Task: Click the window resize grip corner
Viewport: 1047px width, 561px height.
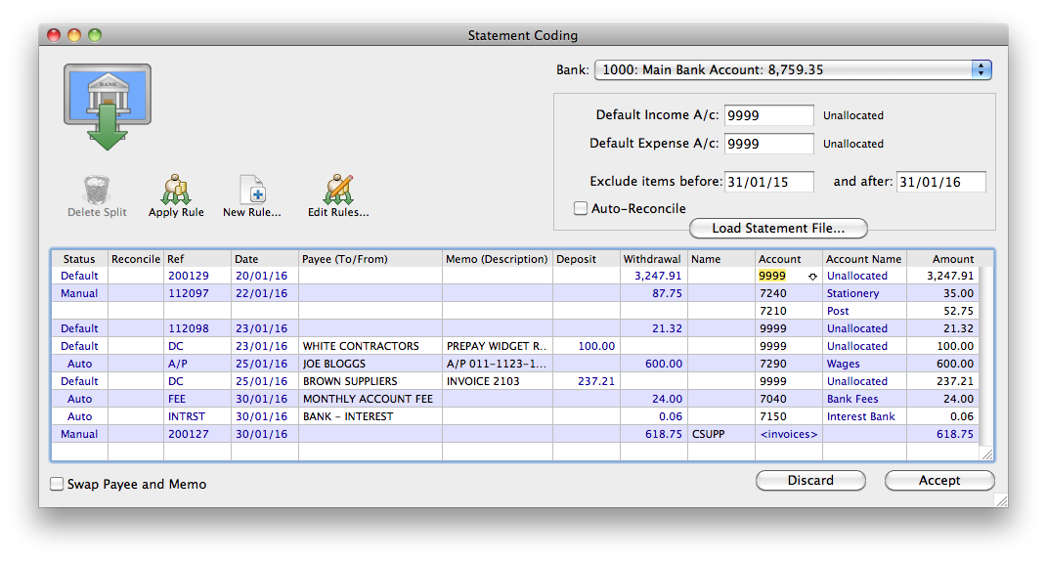Action: coord(999,499)
